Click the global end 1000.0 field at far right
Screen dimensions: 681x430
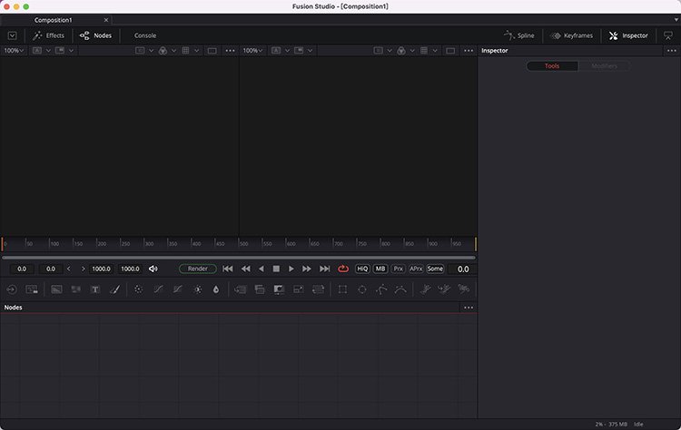point(130,269)
